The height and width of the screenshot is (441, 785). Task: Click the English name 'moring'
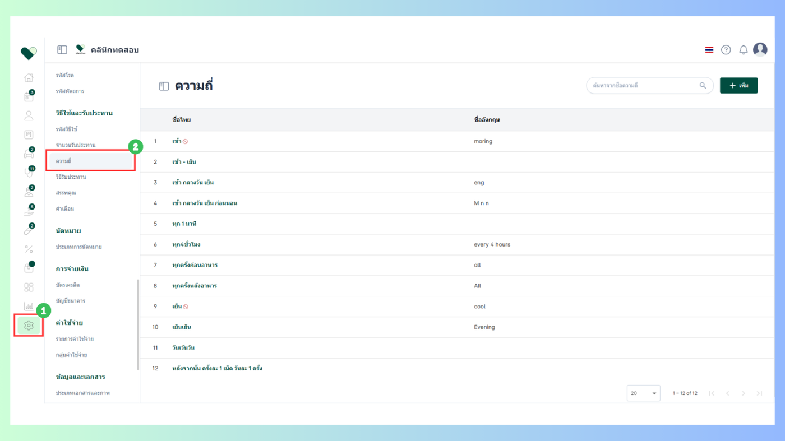tap(483, 141)
